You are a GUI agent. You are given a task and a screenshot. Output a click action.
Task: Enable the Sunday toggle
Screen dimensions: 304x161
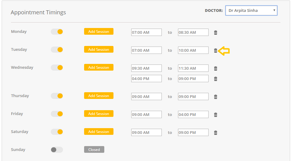pyautogui.click(x=57, y=150)
